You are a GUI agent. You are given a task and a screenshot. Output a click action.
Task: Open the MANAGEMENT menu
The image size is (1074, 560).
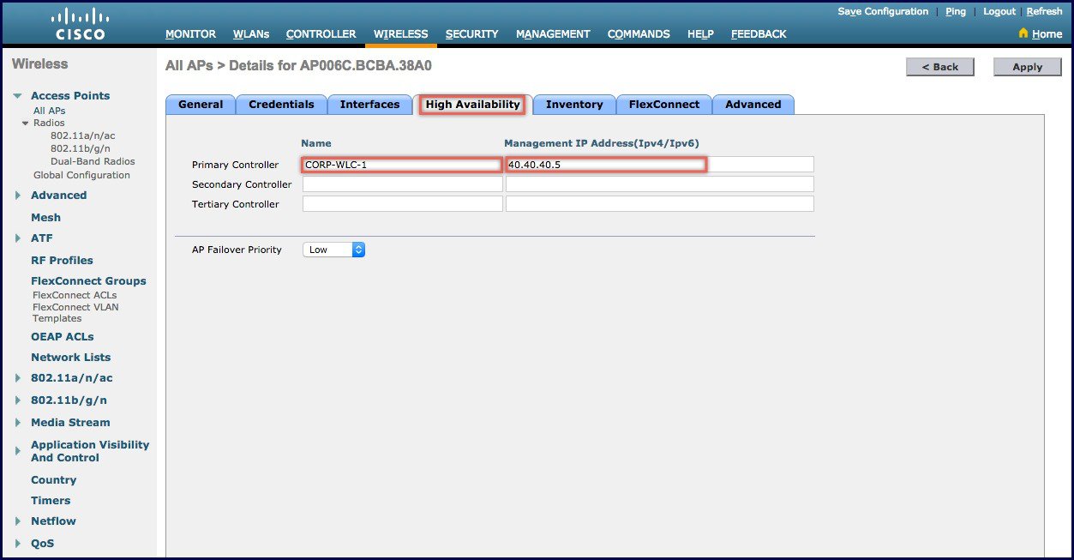553,34
